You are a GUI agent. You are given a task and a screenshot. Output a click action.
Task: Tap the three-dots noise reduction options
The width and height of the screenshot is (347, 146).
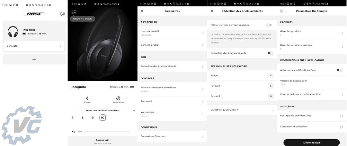tap(133, 111)
